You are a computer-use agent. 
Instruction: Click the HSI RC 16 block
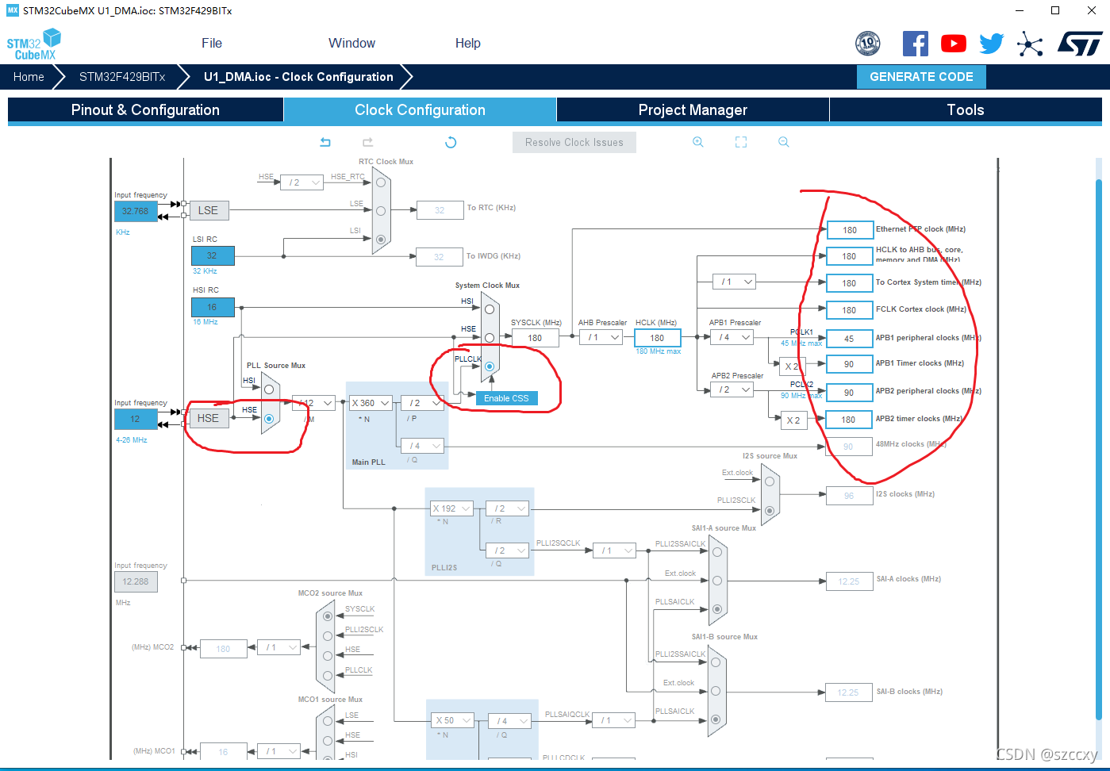[x=213, y=307]
